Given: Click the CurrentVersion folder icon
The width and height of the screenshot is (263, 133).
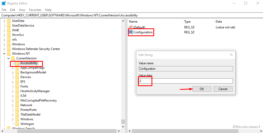Looking at the screenshot, I should click(x=13, y=58).
